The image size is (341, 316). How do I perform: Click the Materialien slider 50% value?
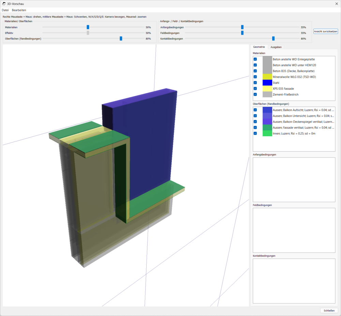148,27
